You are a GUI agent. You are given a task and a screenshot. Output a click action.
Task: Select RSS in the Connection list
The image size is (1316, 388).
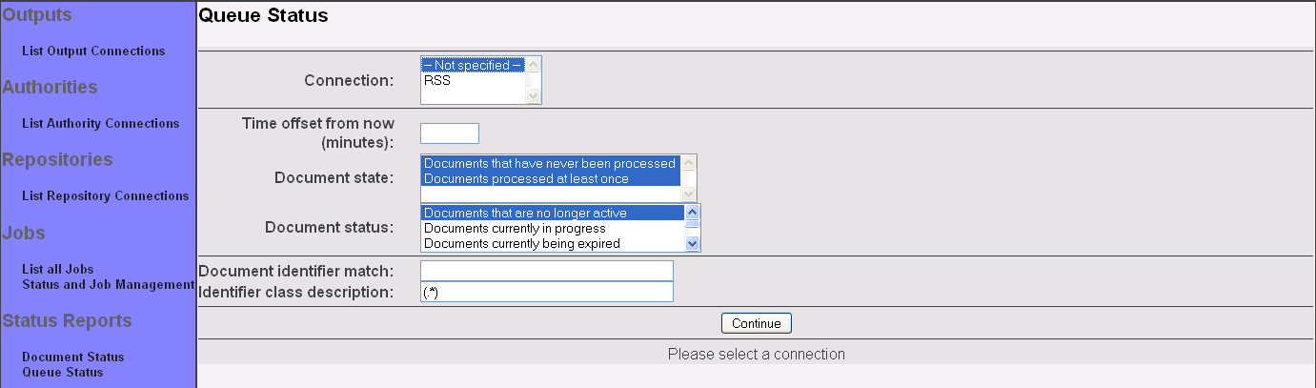pos(474,80)
